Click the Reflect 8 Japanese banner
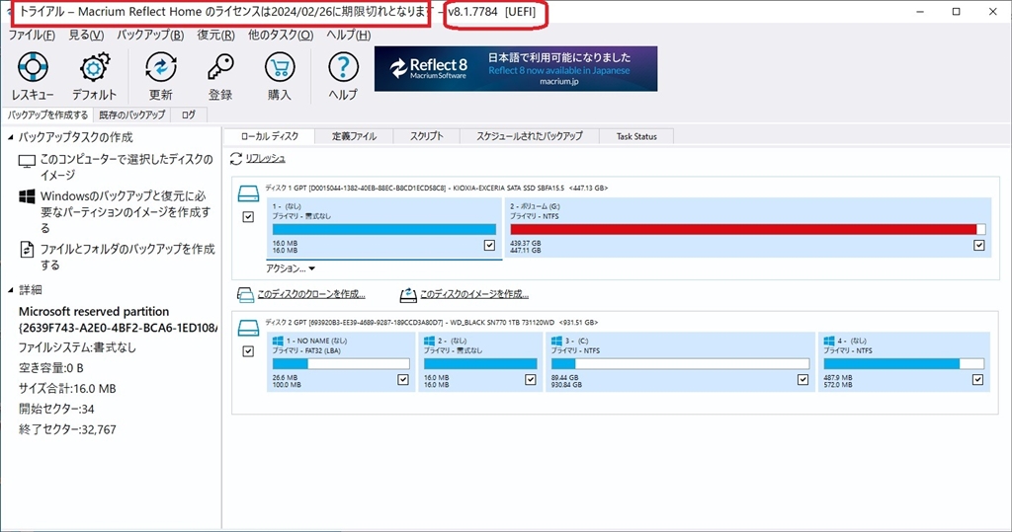Screen dimensions: 1012x532 coord(516,68)
